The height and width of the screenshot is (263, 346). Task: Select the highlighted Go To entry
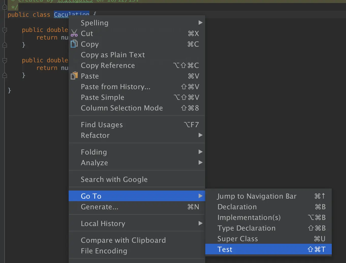(x=137, y=196)
